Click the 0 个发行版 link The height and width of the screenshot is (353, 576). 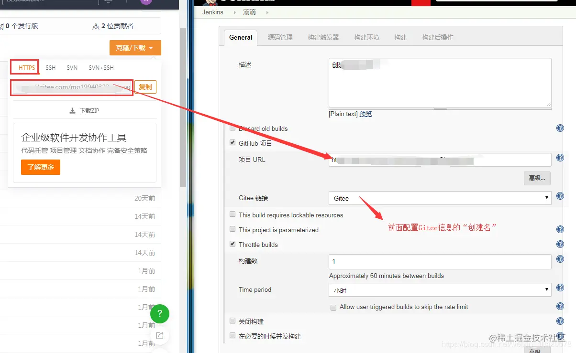point(19,26)
